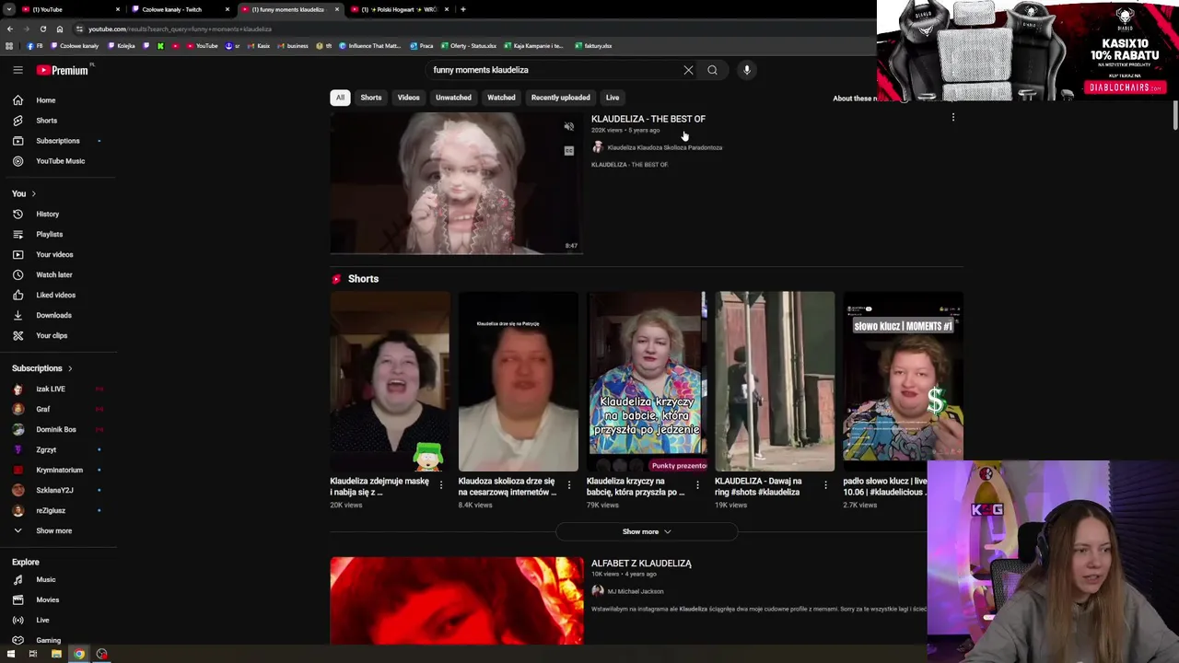The width and height of the screenshot is (1179, 663).
Task: Select the Shorts filter chip
Action: coord(371,98)
